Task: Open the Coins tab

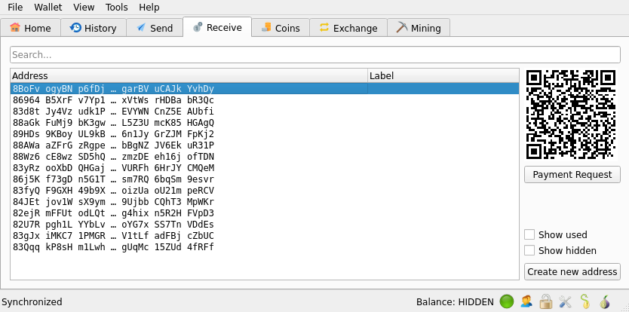Action: 280,29
